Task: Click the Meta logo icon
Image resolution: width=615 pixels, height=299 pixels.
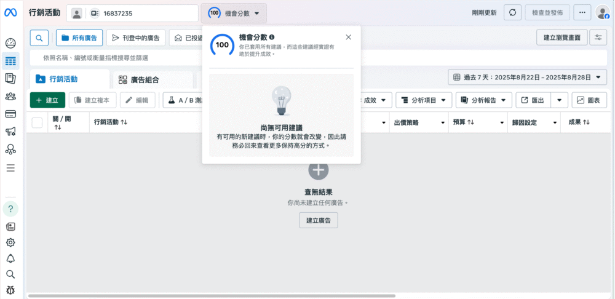Action: point(10,12)
